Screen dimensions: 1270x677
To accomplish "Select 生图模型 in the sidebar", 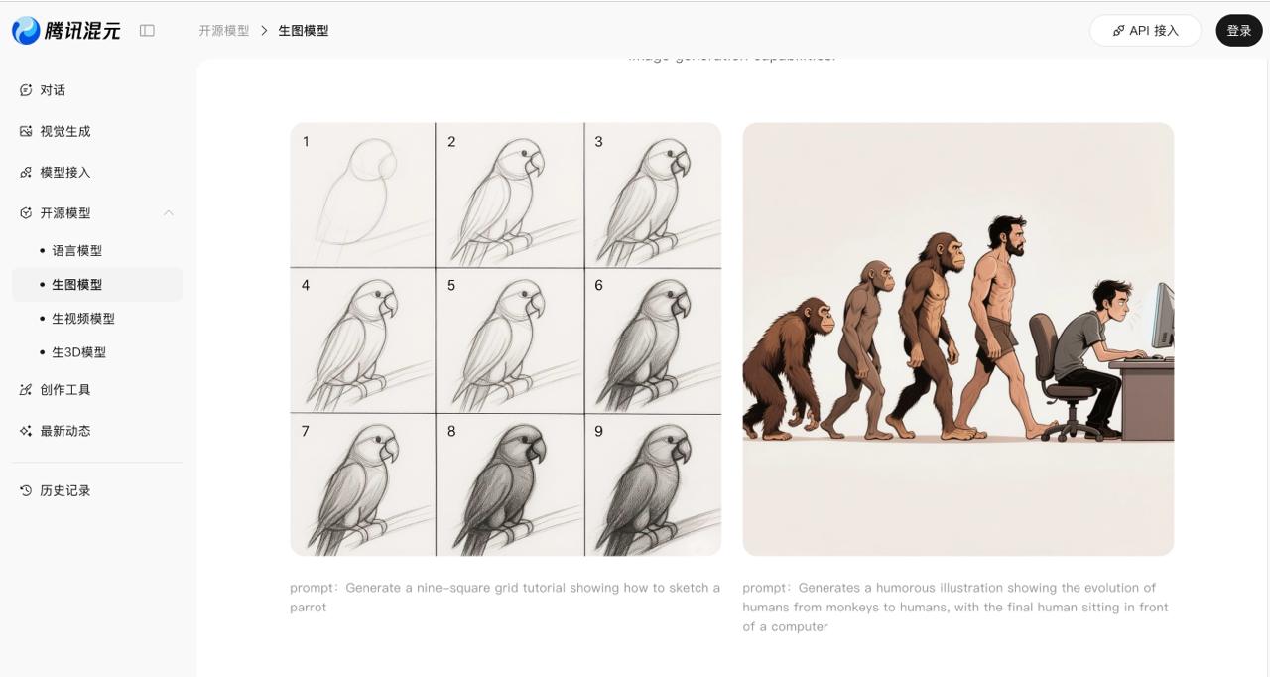I will tap(76, 285).
